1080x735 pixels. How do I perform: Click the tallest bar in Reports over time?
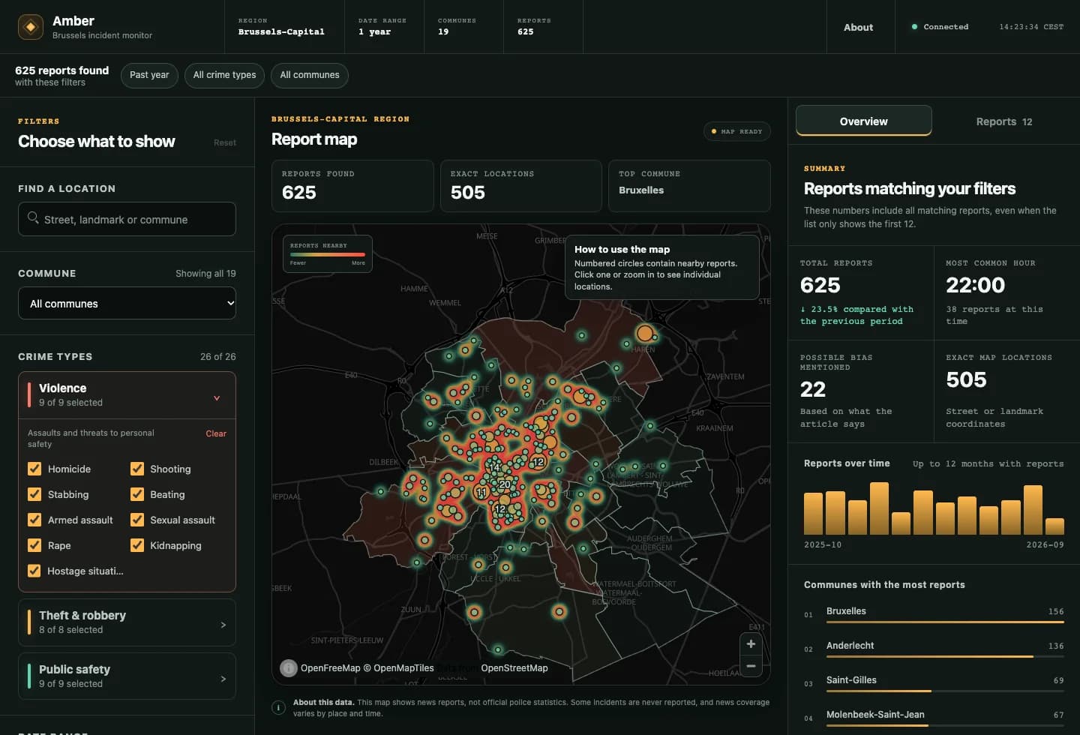[x=880, y=508]
